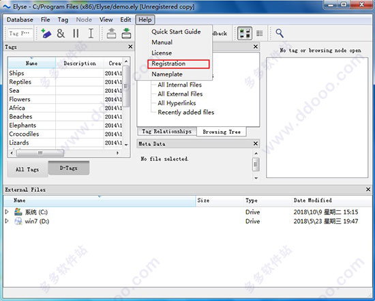Select License in the Help menu
375x301 pixels.
pos(162,53)
